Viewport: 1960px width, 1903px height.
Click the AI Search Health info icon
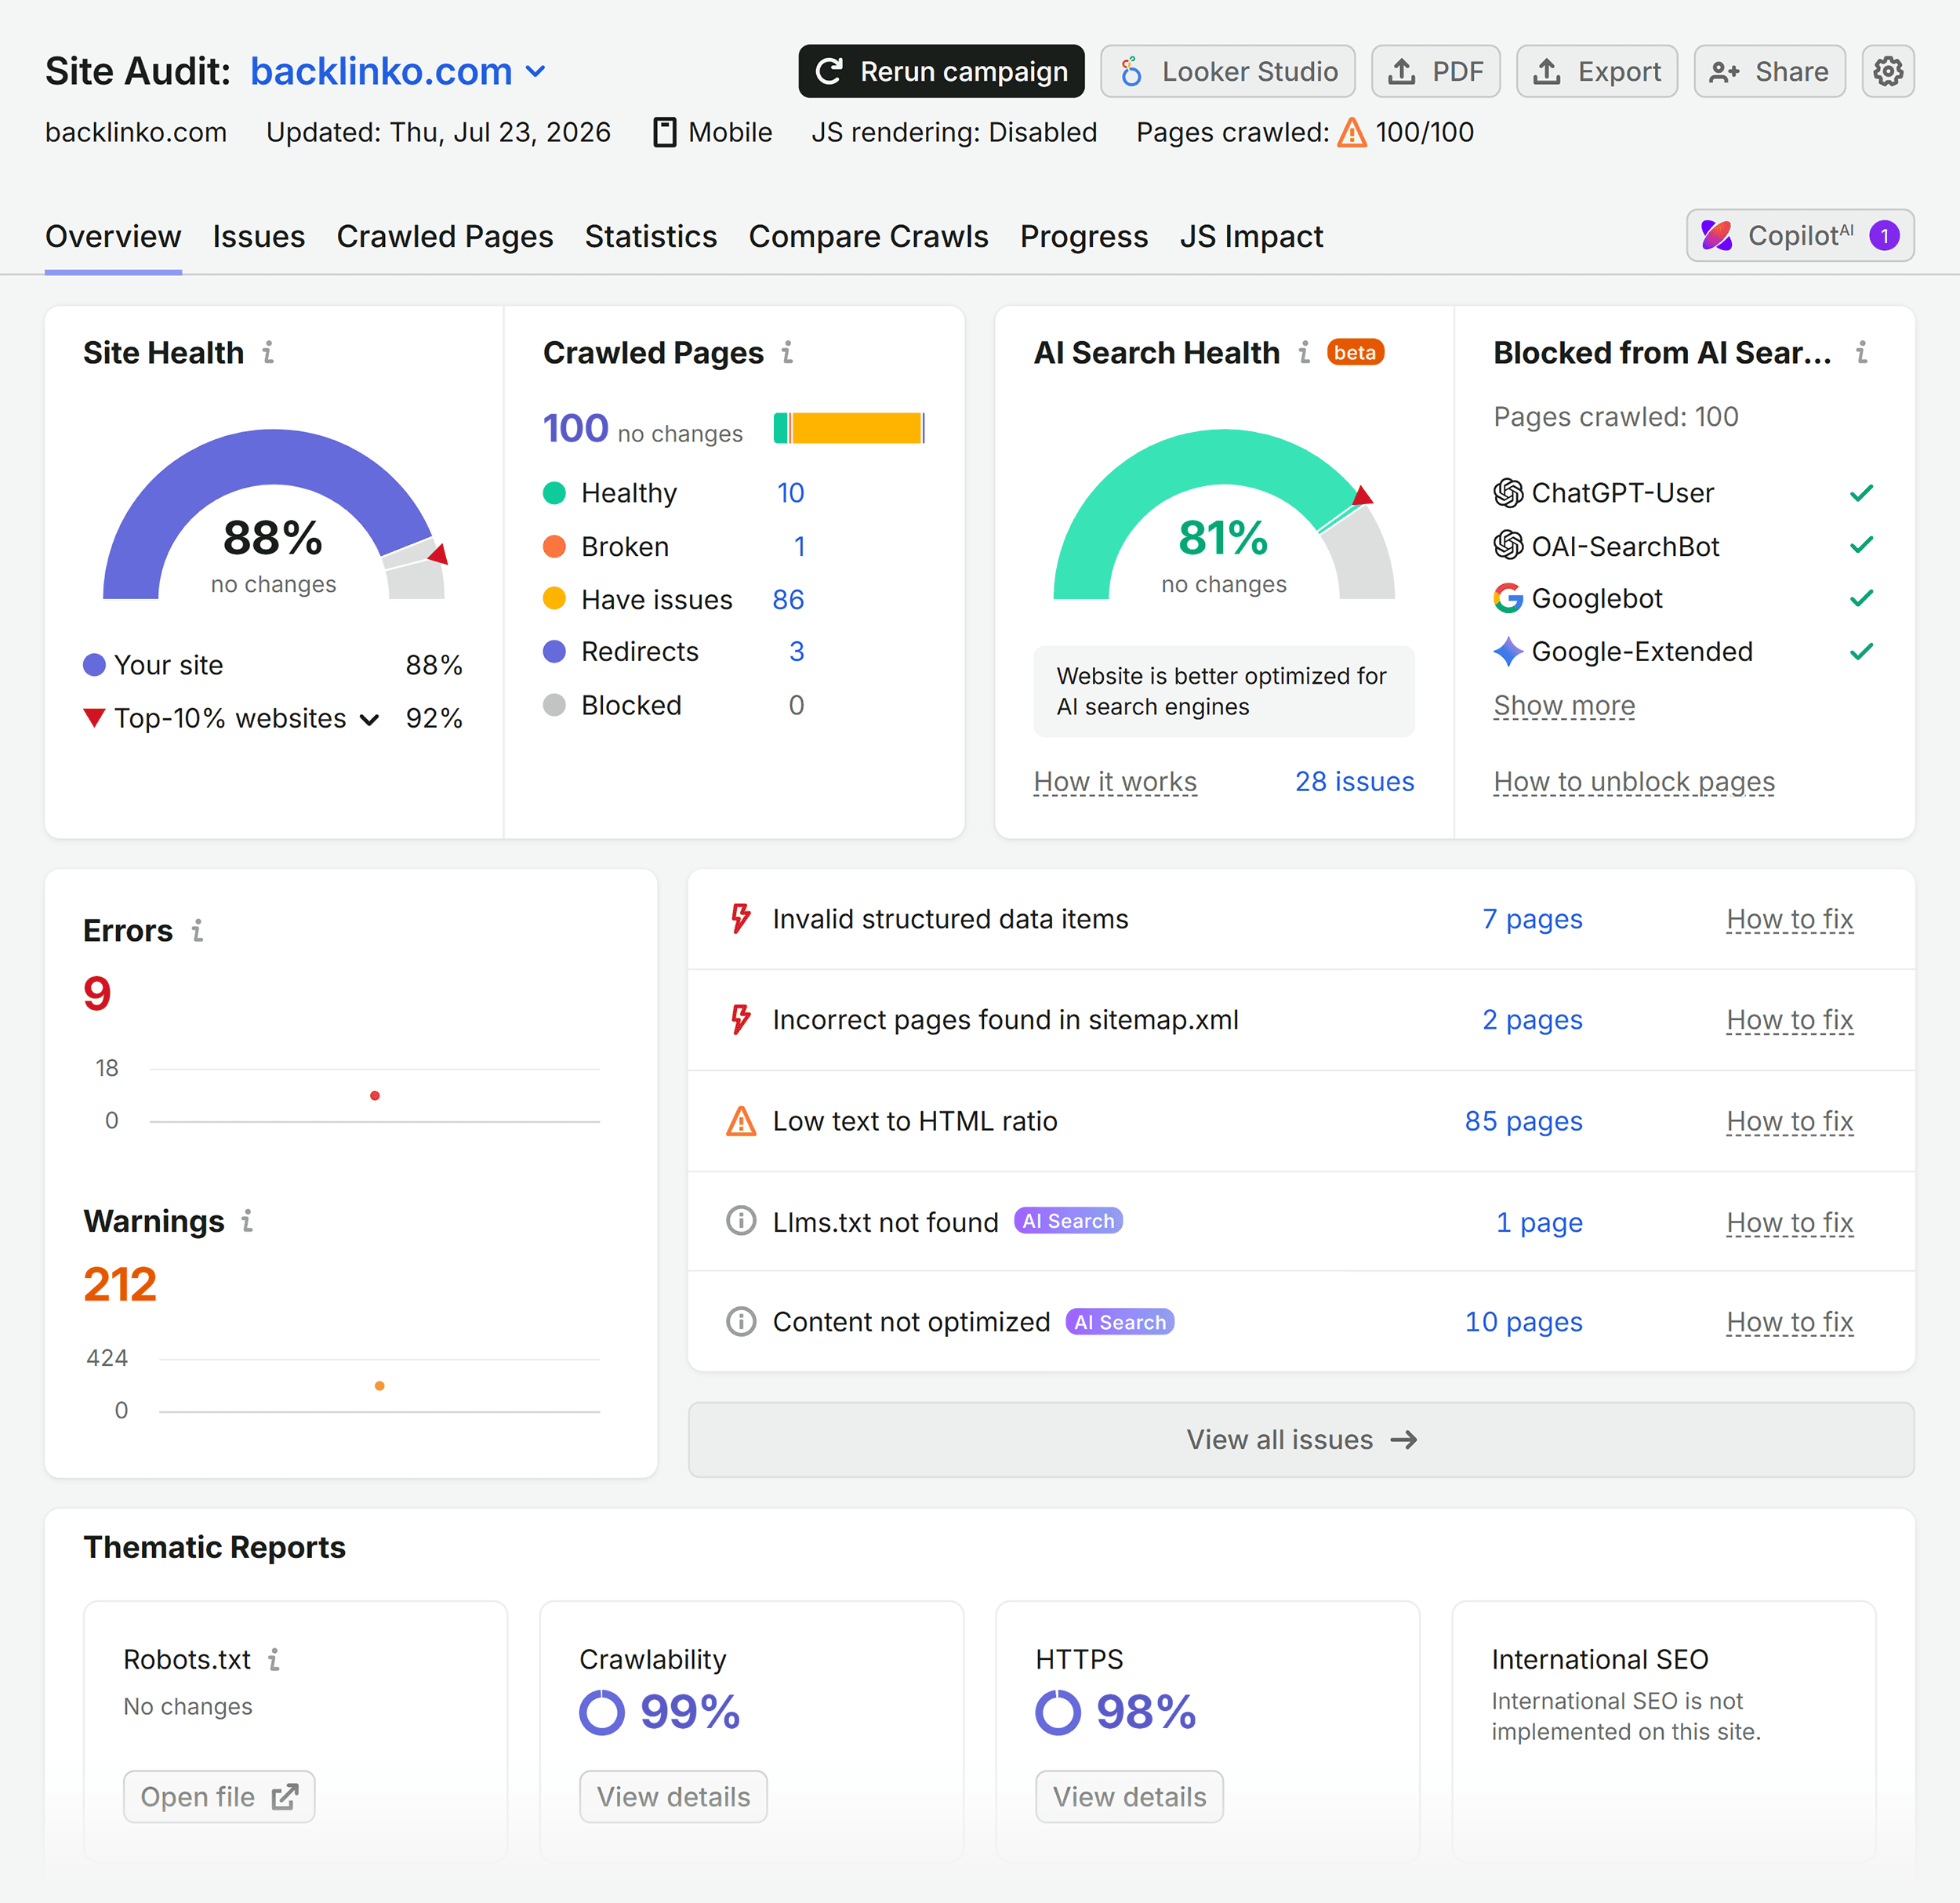[x=1304, y=352]
